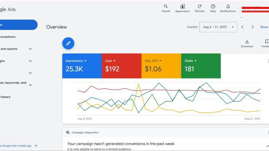Go to the previous date range
The height and width of the screenshot is (151, 269).
pyautogui.click(x=242, y=27)
